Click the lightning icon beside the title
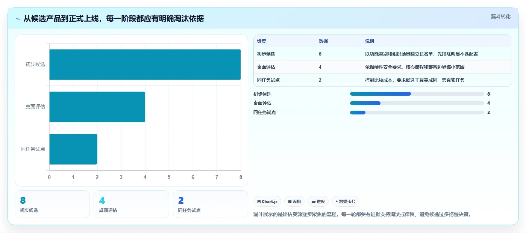Image resolution: width=526 pixels, height=233 pixels. click(x=18, y=19)
